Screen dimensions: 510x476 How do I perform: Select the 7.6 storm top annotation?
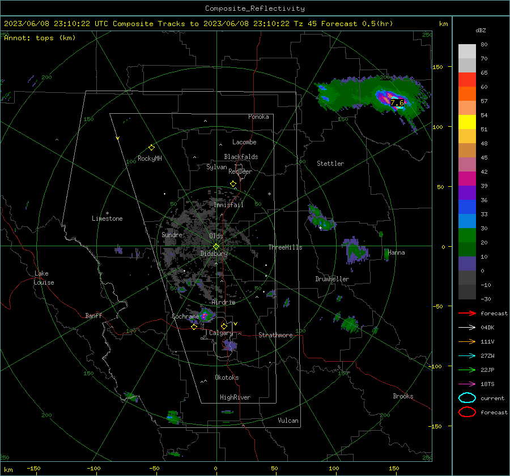(x=397, y=103)
